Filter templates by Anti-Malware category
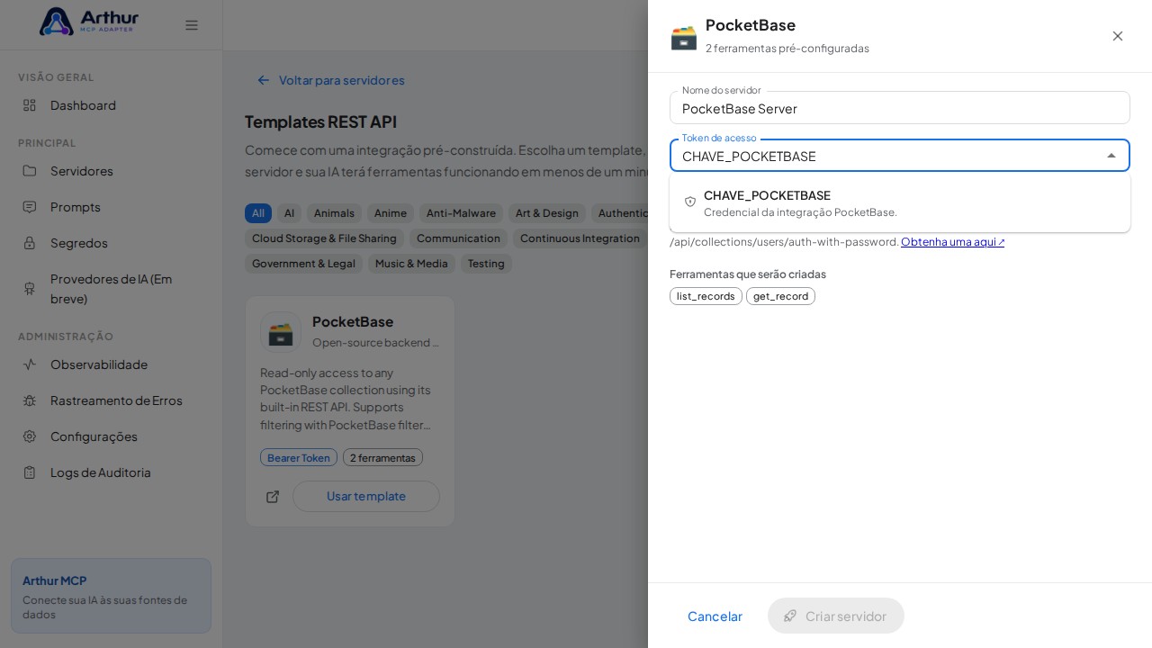 (461, 213)
